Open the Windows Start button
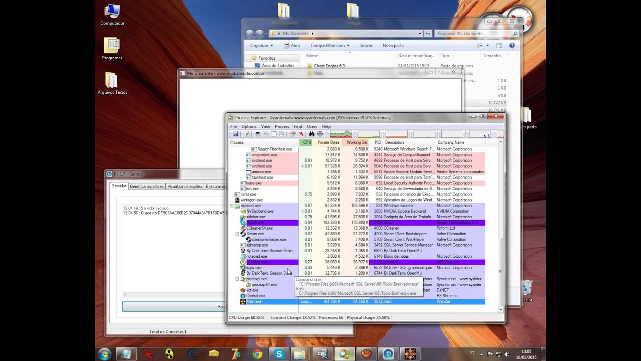641x361 pixels. coord(105,353)
